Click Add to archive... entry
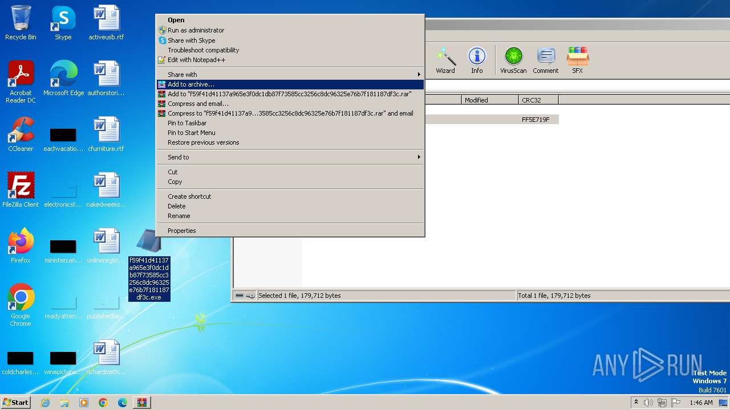Screen dimensions: 730x410 click(290, 84)
